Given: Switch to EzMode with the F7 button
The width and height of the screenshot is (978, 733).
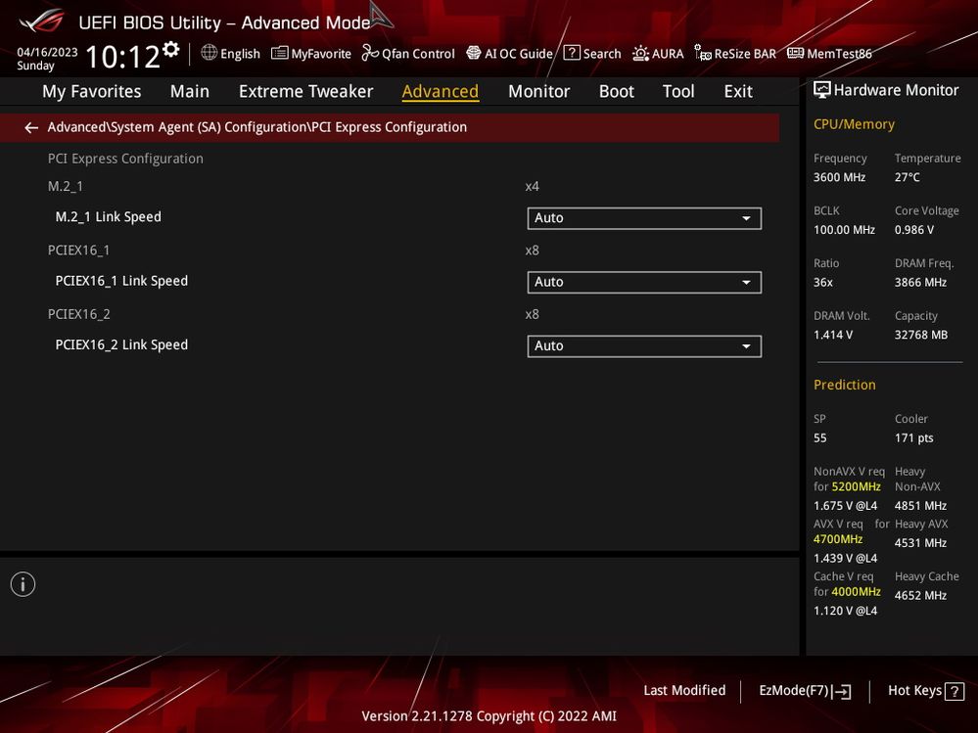Looking at the screenshot, I should pyautogui.click(x=804, y=691).
